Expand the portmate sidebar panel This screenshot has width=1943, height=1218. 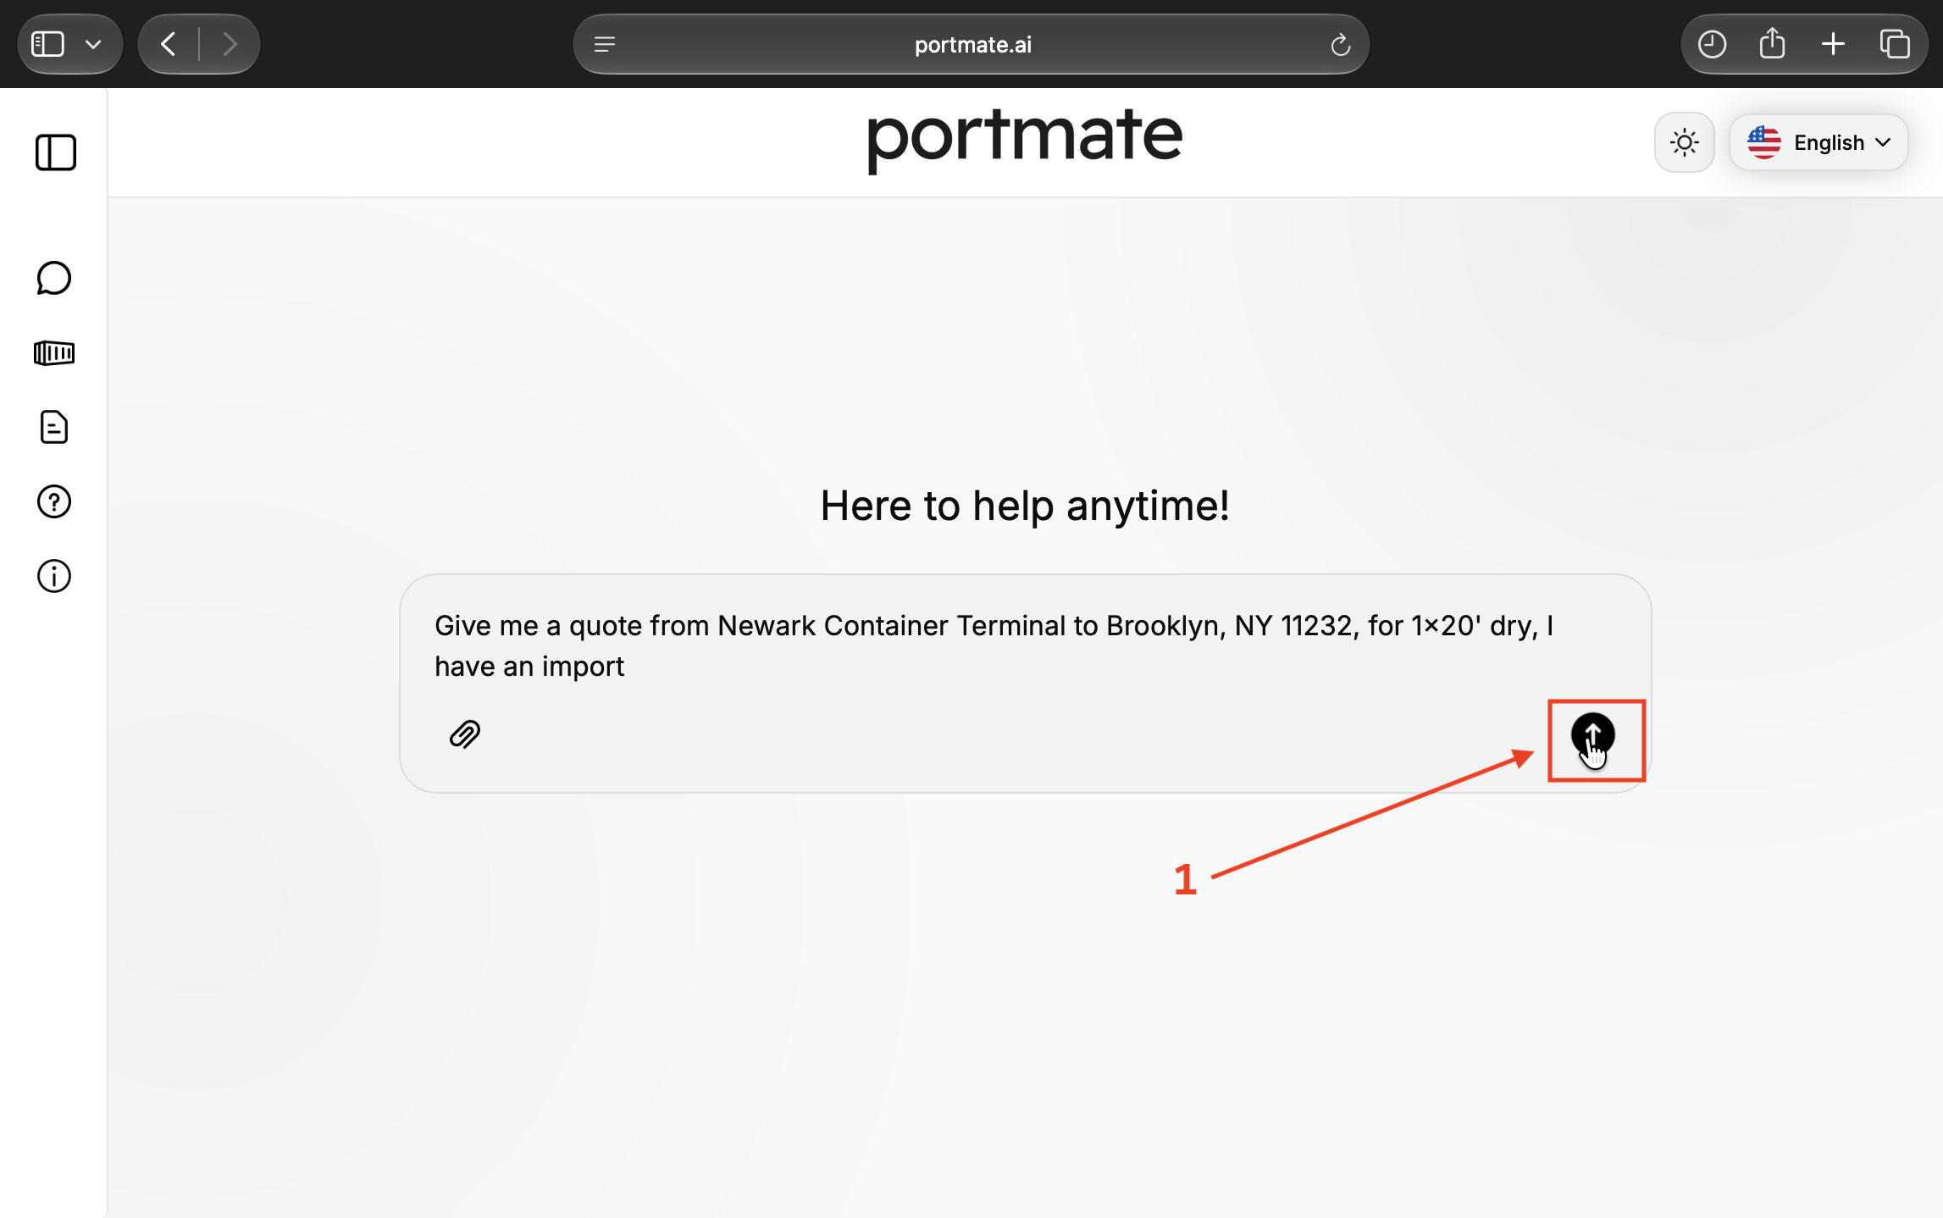coord(56,152)
